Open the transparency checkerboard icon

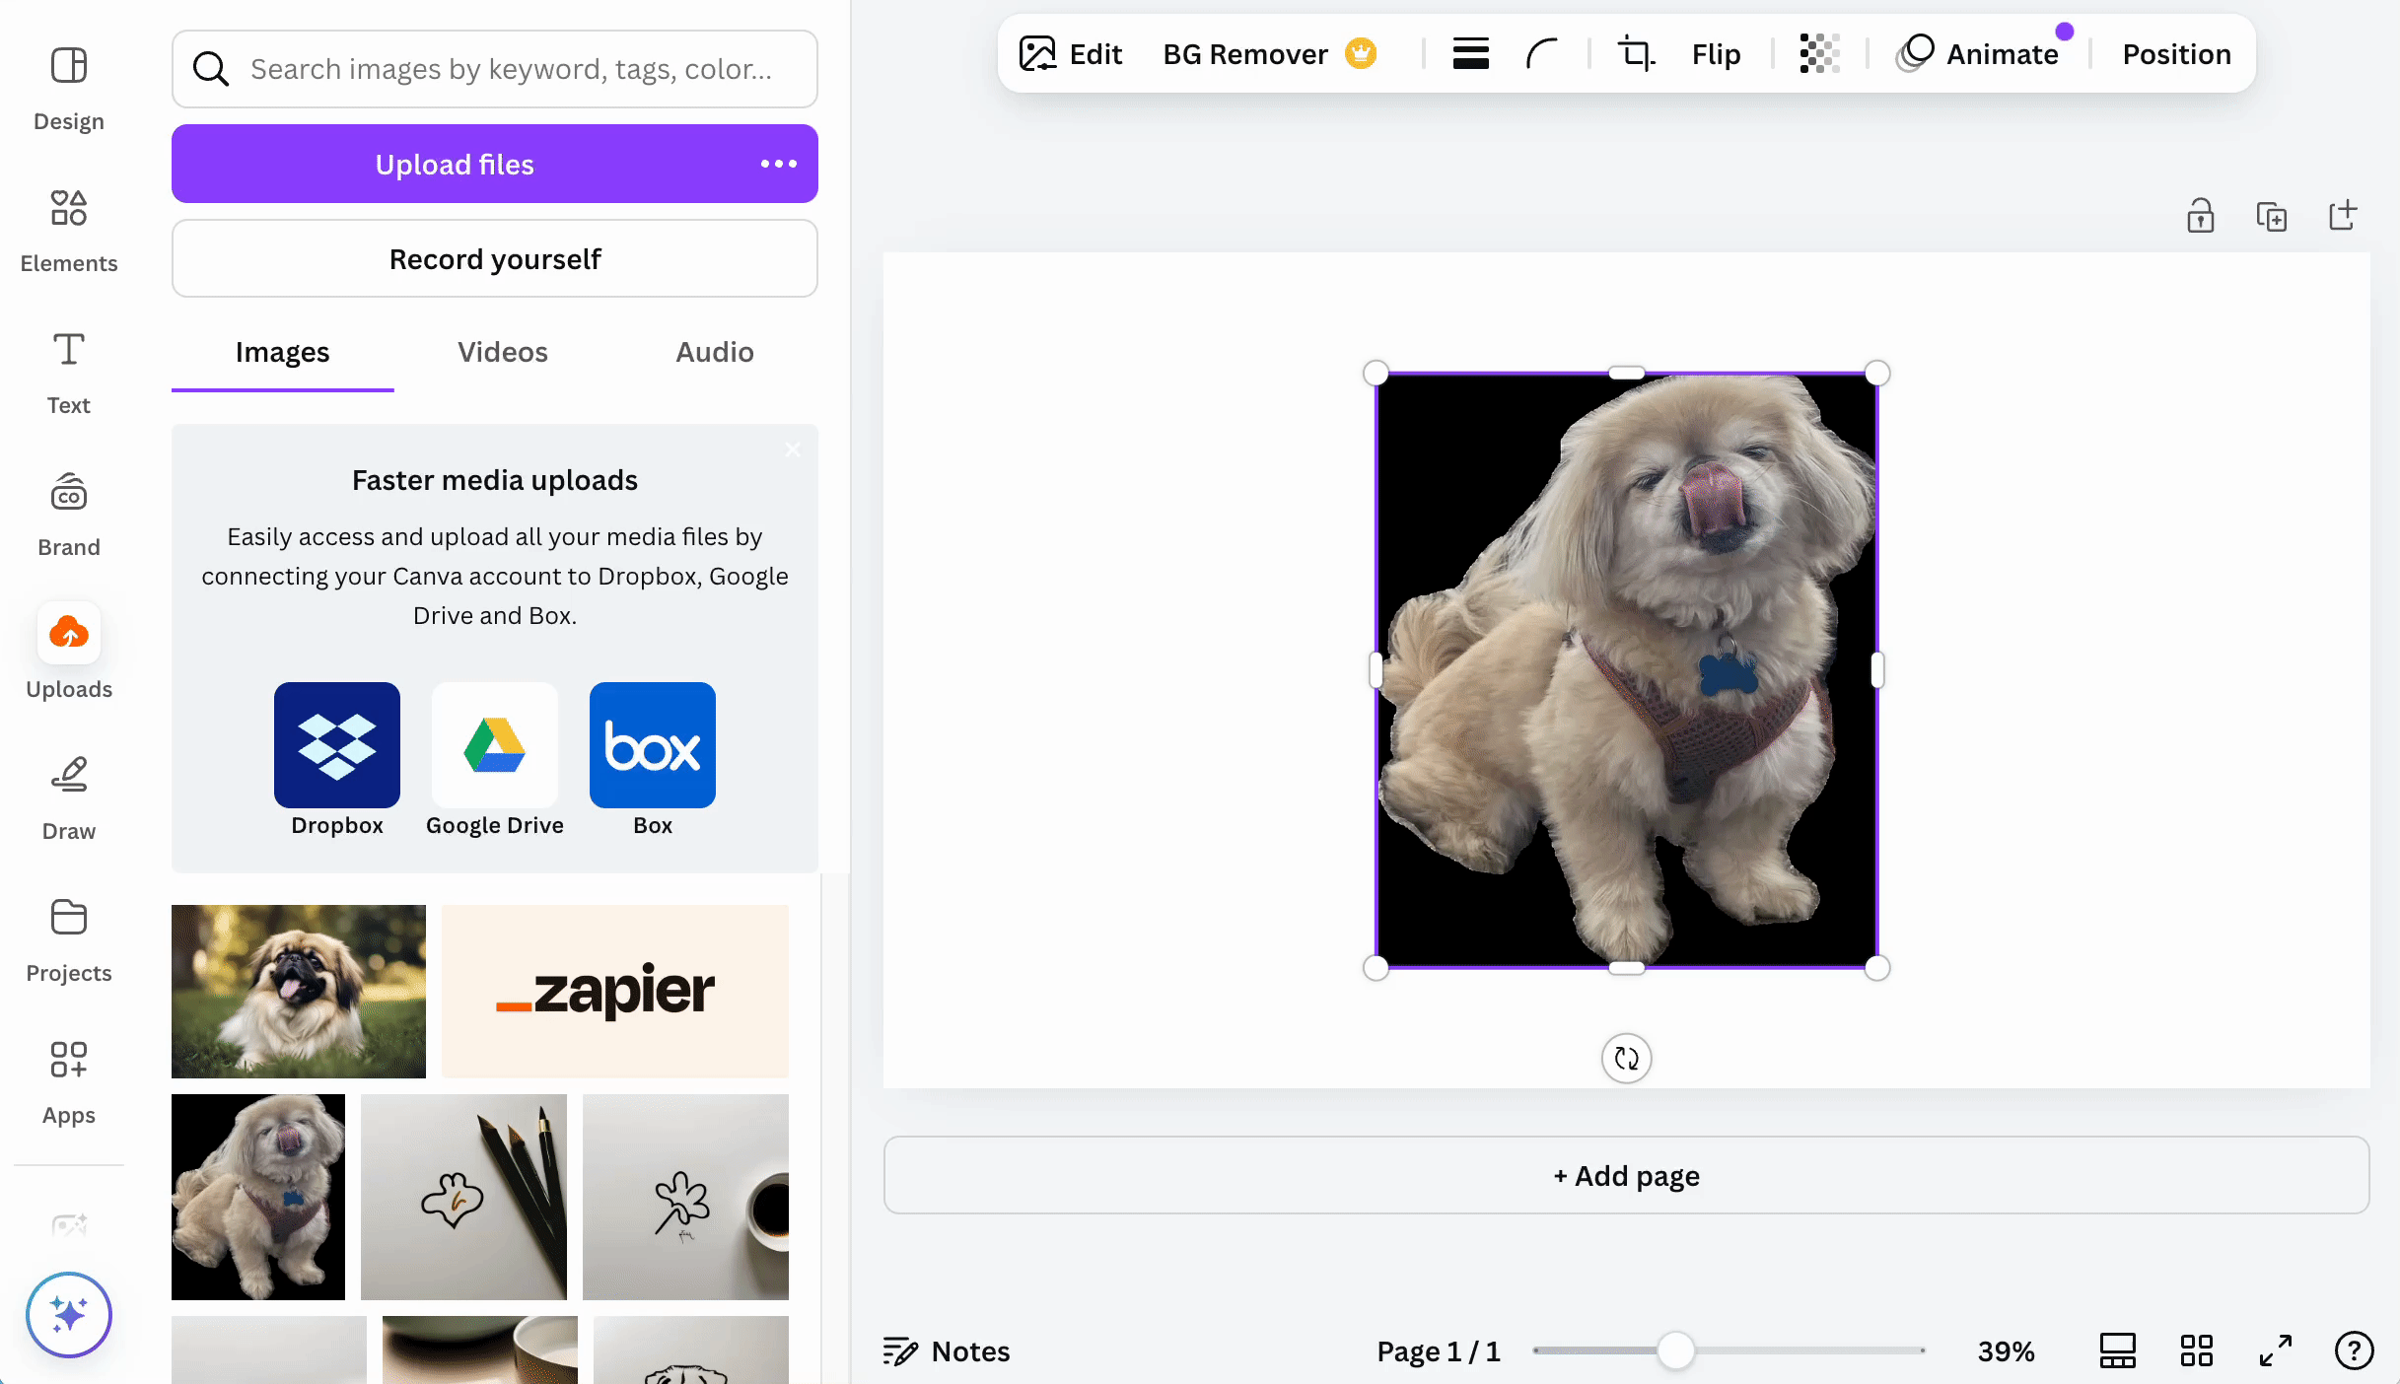click(1819, 53)
